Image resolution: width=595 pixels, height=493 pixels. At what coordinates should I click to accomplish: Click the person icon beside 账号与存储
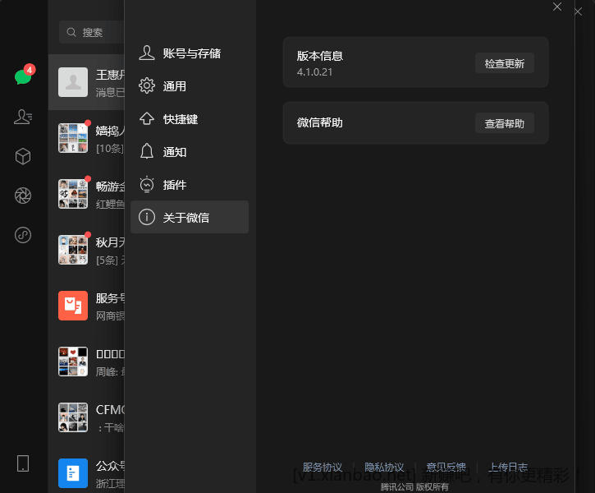point(146,53)
